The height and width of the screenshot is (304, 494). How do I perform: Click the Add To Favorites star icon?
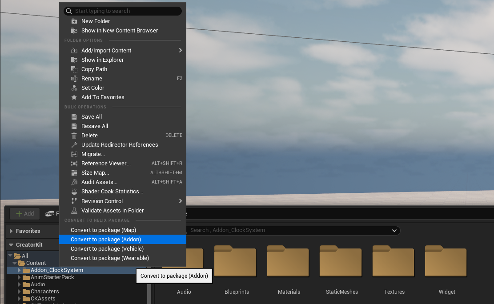click(74, 97)
